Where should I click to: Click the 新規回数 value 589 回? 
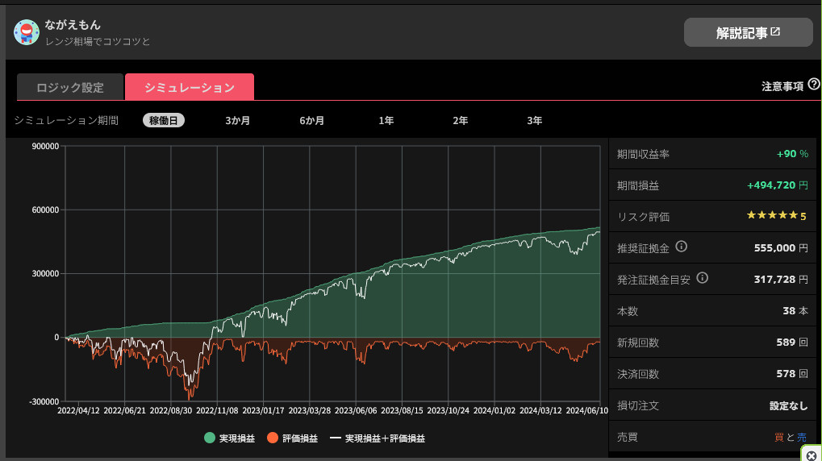pos(792,342)
